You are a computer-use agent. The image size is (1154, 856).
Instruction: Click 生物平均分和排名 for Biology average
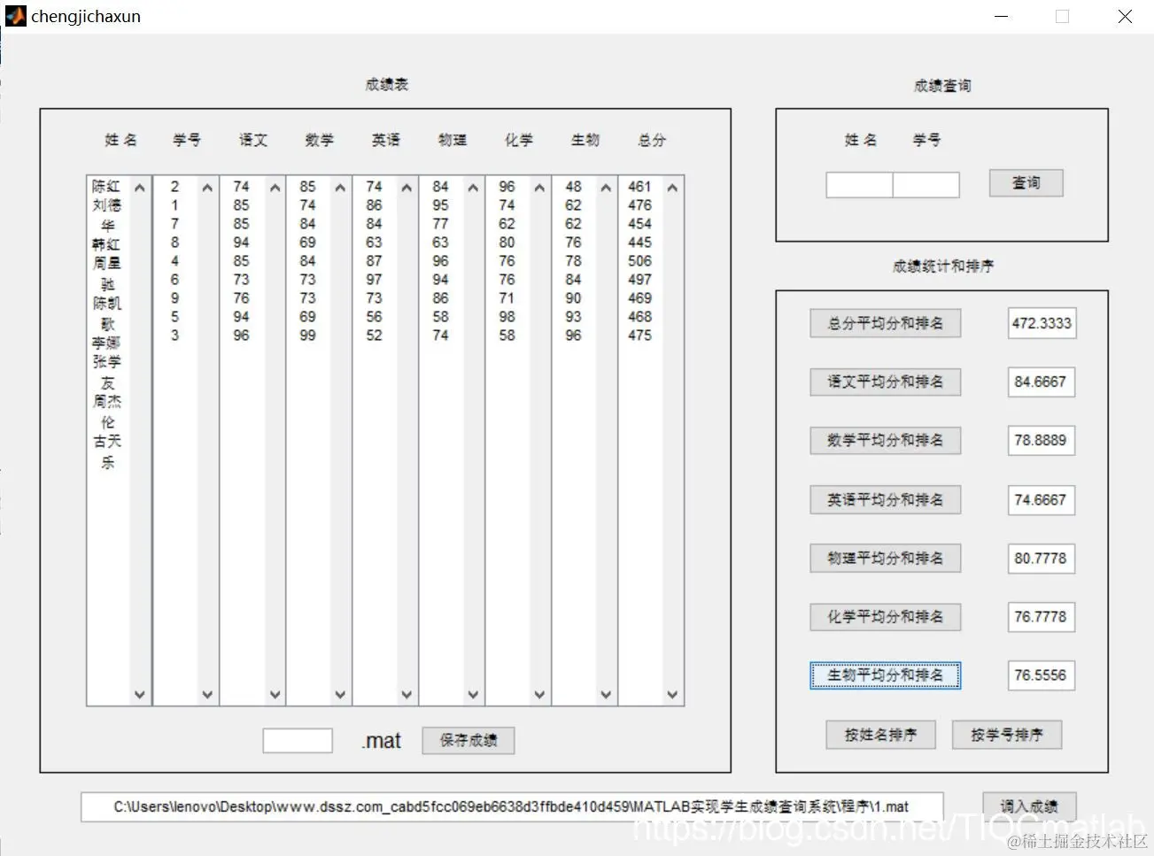[885, 675]
